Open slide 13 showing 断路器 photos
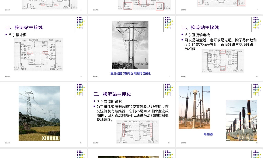 click(x=219, y=115)
